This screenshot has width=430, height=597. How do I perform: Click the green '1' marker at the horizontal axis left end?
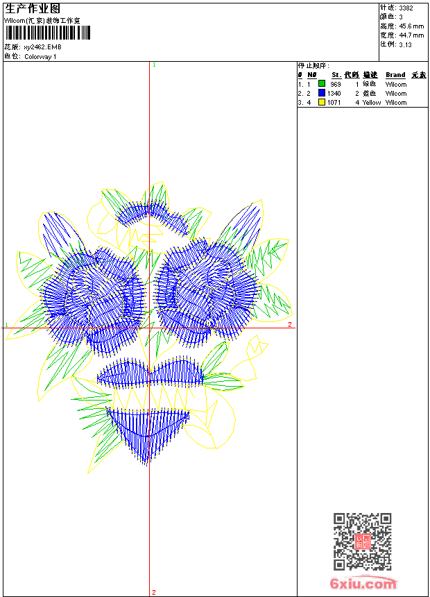point(6,325)
